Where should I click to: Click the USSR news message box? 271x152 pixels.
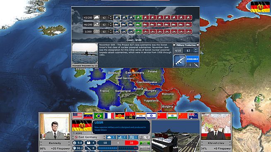point(121,127)
